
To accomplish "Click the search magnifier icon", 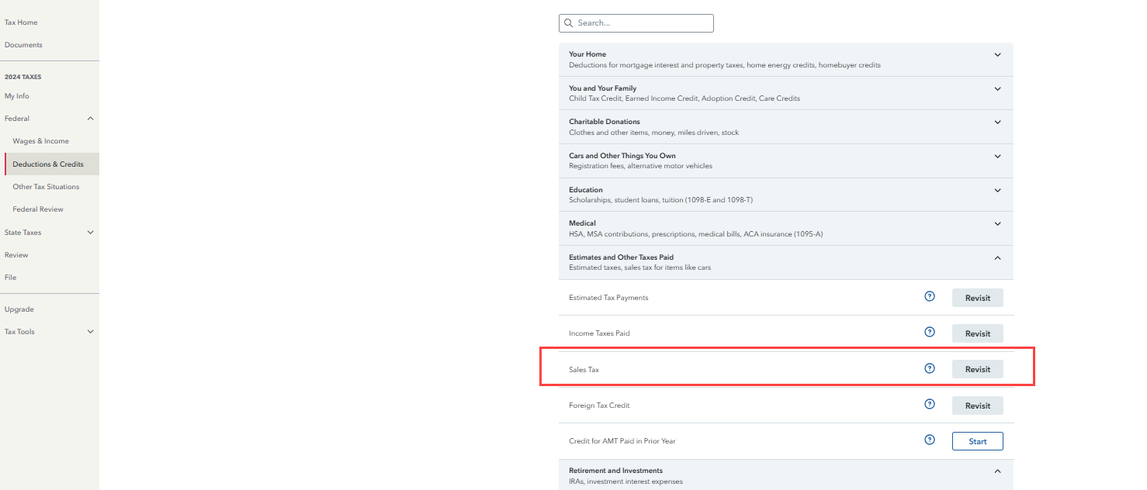I will point(569,23).
